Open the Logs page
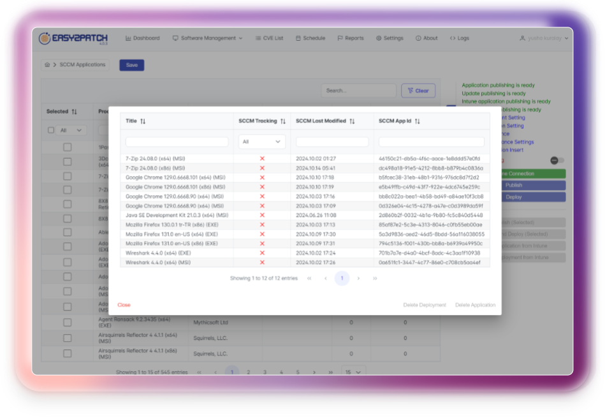The height and width of the screenshot is (417, 605). (459, 38)
